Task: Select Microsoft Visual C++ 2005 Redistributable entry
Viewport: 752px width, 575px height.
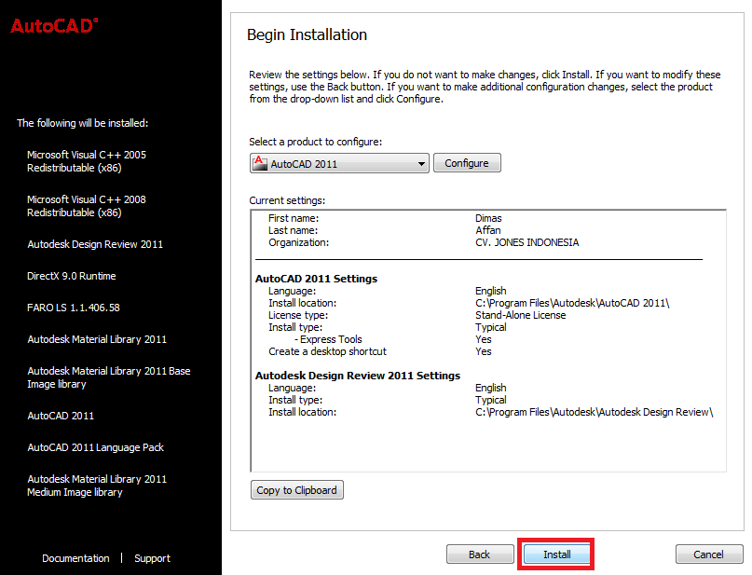Action: pyautogui.click(x=87, y=161)
